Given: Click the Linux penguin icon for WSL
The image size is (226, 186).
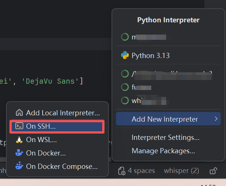Looking at the screenshot, I should coord(19,139).
